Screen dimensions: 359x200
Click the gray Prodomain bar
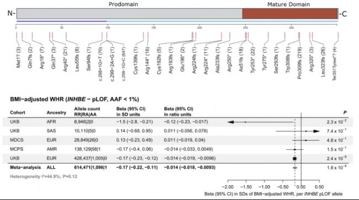pos(130,14)
